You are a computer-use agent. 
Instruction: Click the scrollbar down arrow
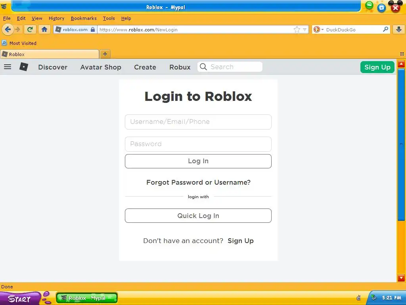coord(401,278)
